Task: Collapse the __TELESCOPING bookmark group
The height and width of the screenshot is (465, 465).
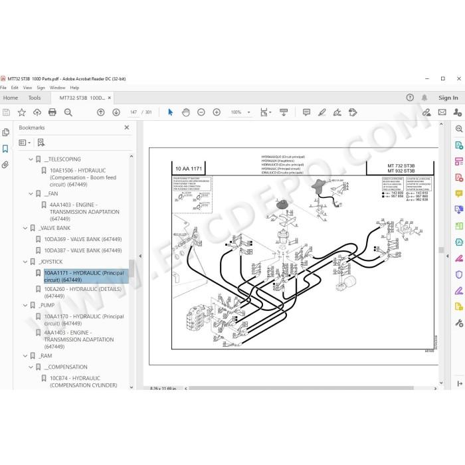Action: coord(31,159)
